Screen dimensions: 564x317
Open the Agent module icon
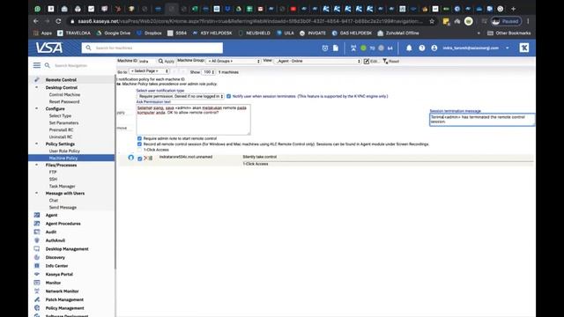[37, 215]
